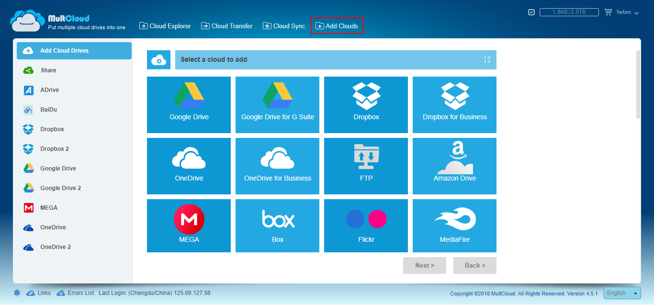The image size is (654, 305).
Task: Click the OneDrive 2 icon in sidebar
Action: [x=28, y=247]
